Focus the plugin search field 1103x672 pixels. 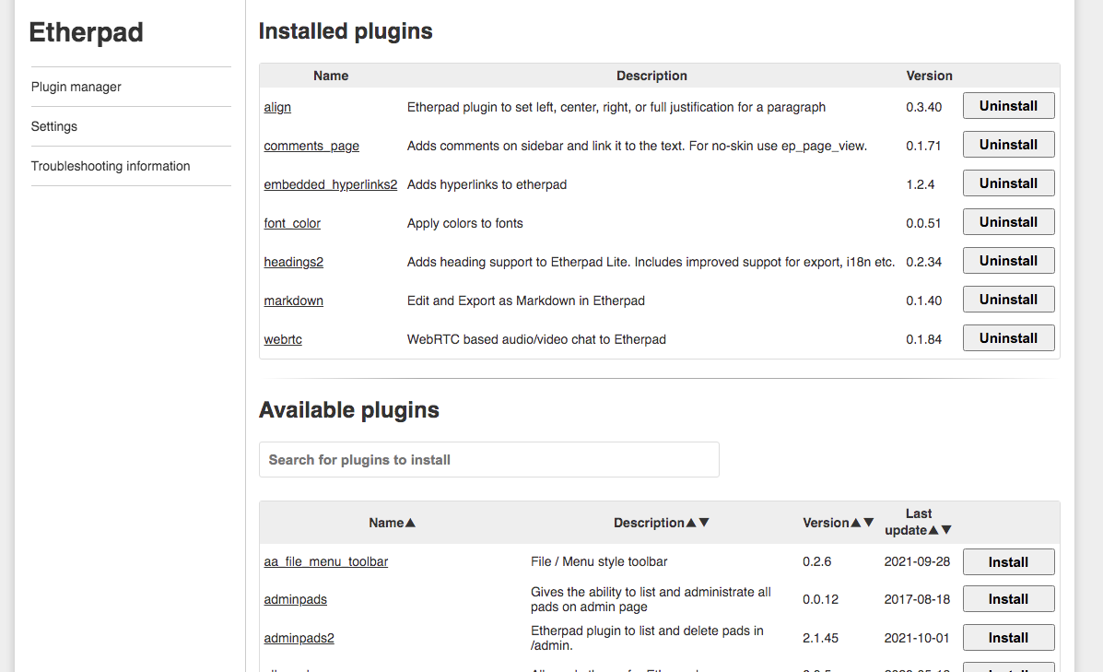(489, 459)
